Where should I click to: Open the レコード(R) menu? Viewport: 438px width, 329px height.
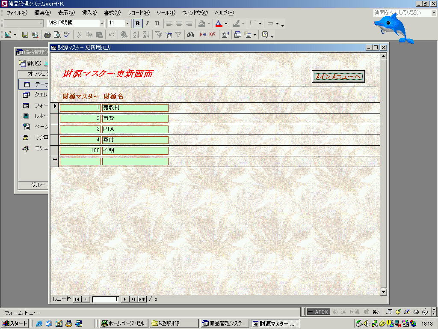[139, 13]
